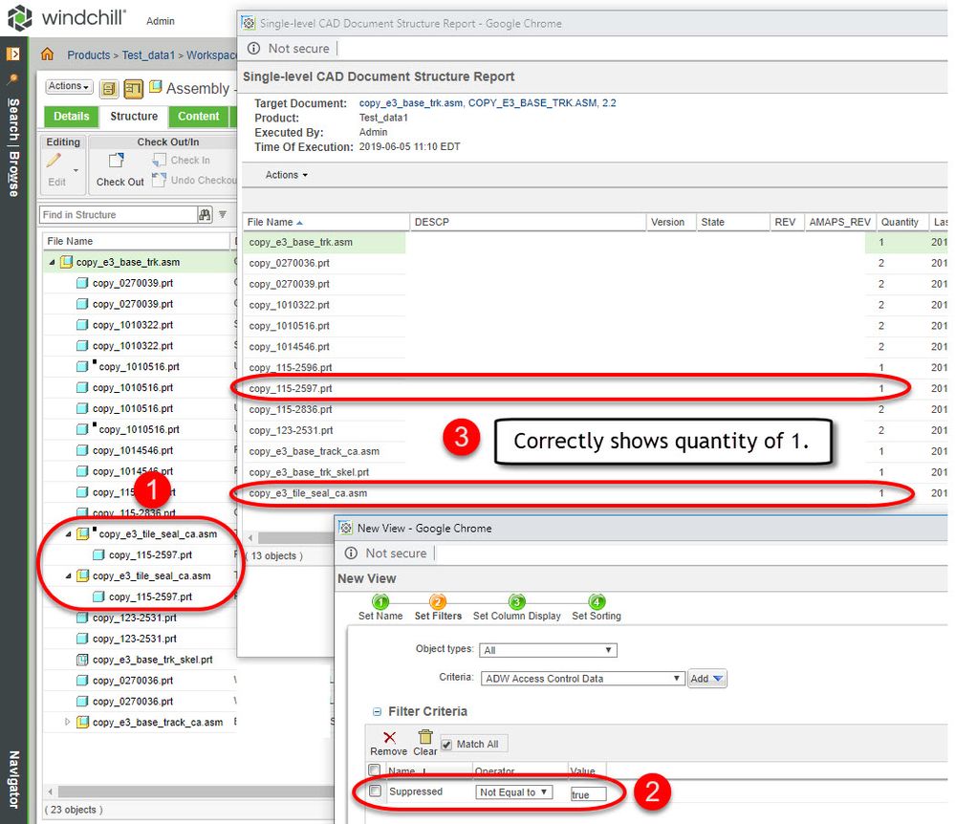Switch to the Details tab
This screenshot has width=955, height=824.
coord(71,117)
